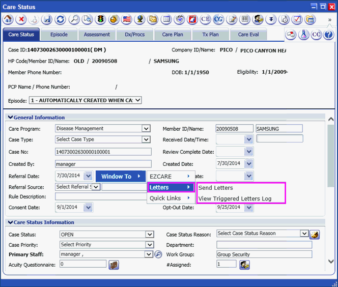Click the Case No input field

tap(103, 152)
